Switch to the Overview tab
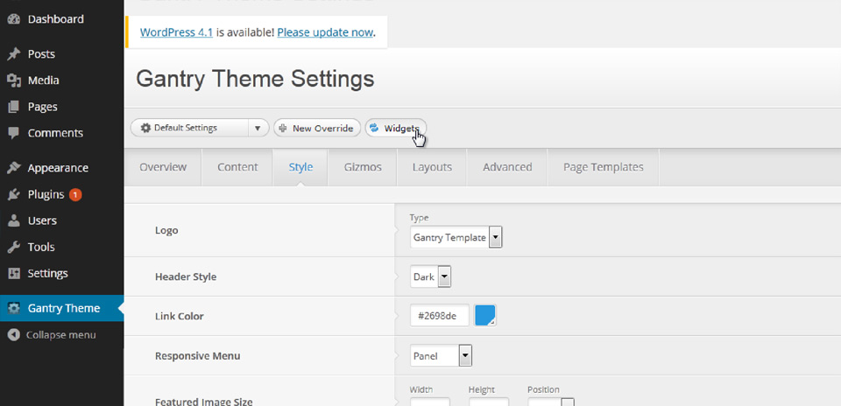 tap(163, 167)
